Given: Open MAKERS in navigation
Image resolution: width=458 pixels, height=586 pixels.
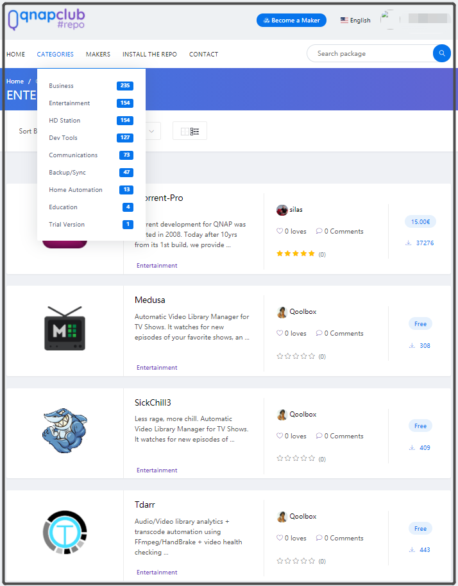Looking at the screenshot, I should click(x=98, y=54).
